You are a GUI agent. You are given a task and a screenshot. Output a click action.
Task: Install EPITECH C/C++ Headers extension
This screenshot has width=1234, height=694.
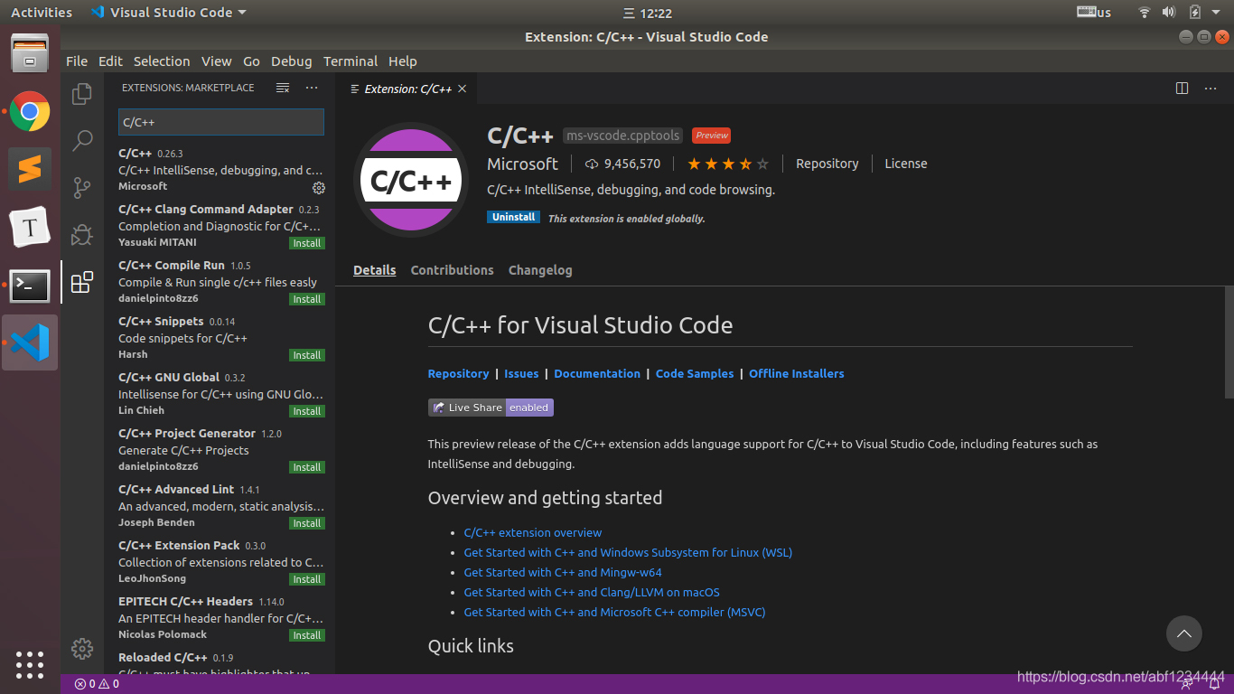point(307,635)
